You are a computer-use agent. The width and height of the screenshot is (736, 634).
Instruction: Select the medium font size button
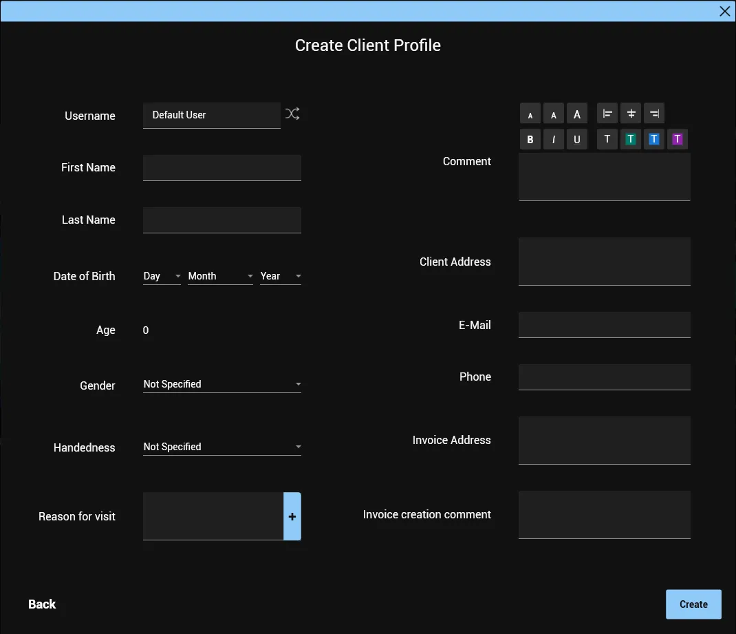pyautogui.click(x=554, y=114)
